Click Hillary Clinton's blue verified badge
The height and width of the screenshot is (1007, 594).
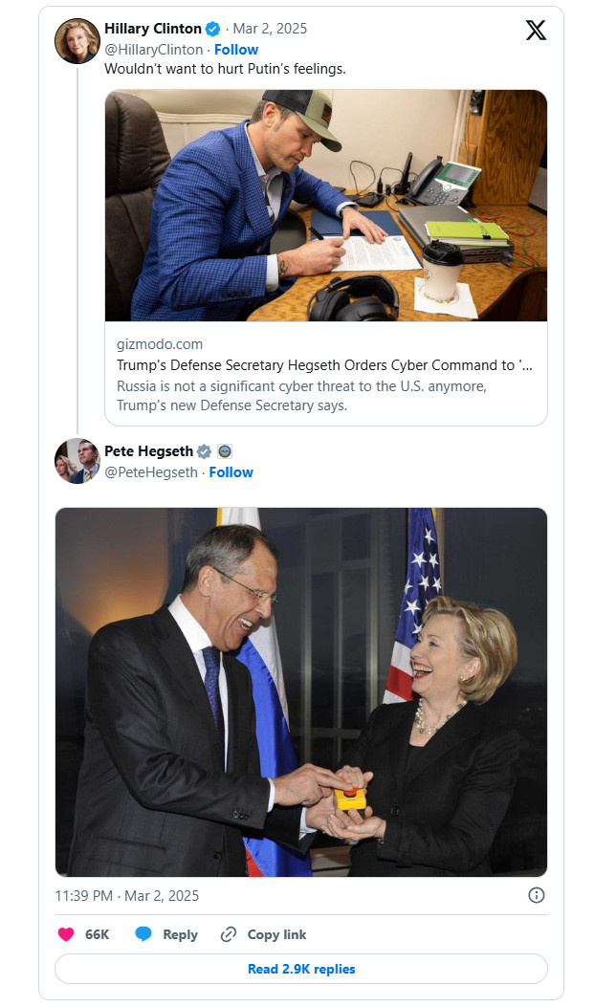pos(214,29)
